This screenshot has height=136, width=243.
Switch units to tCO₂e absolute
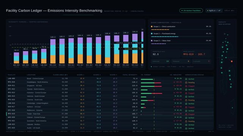230,11
